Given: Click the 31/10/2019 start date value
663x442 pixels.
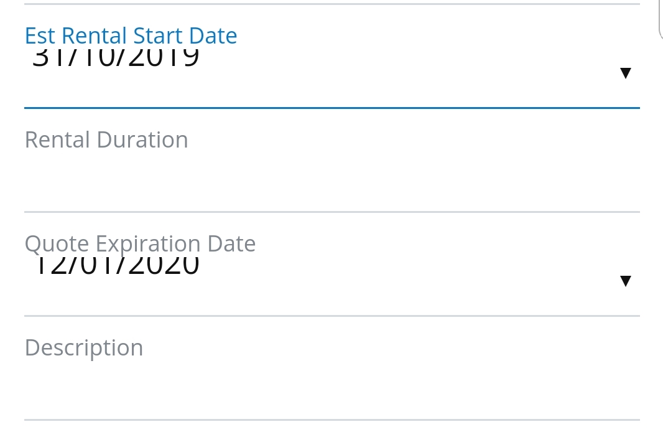Looking at the screenshot, I should click(116, 59).
